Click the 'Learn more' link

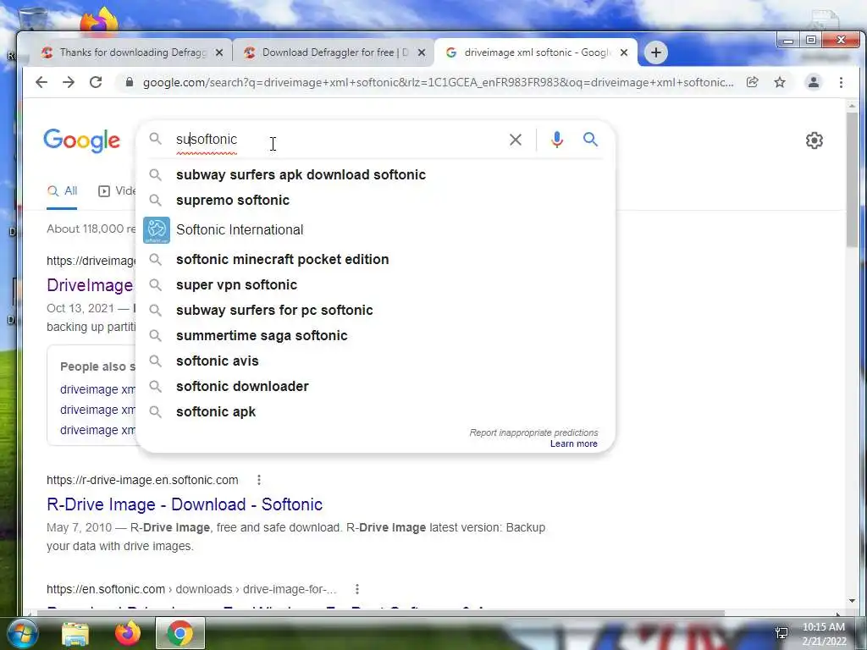click(x=573, y=443)
